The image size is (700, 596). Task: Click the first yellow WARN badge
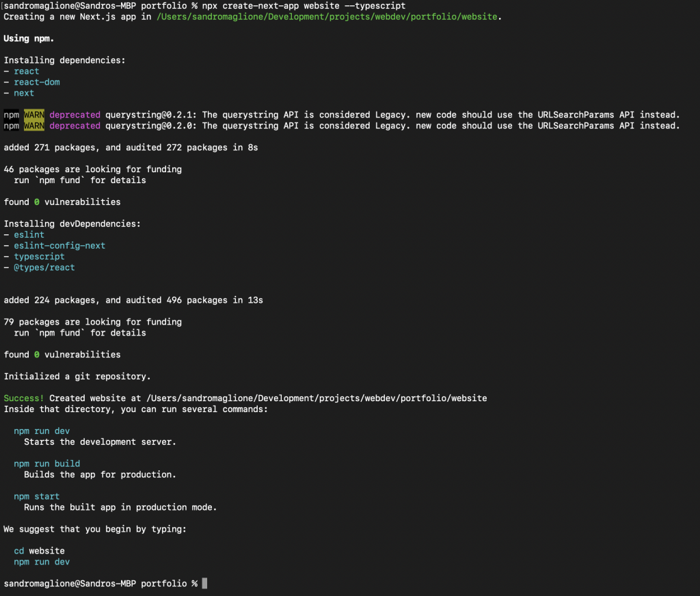pyautogui.click(x=34, y=115)
